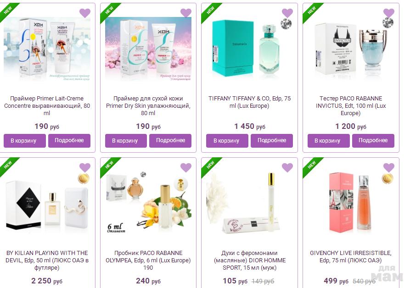
Task: Open Пробник Paco Rabanne Olympea title link
Action: click(148, 260)
